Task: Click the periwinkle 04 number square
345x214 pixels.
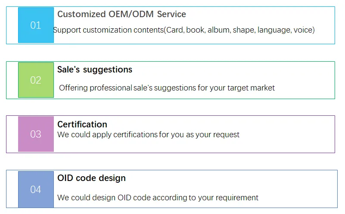Action: pyautogui.click(x=36, y=189)
